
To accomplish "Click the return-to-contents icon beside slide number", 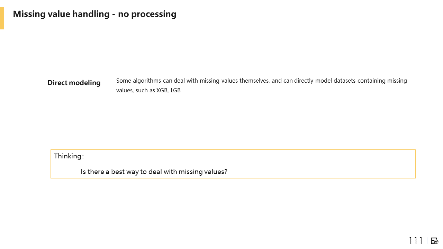I will (x=435, y=241).
